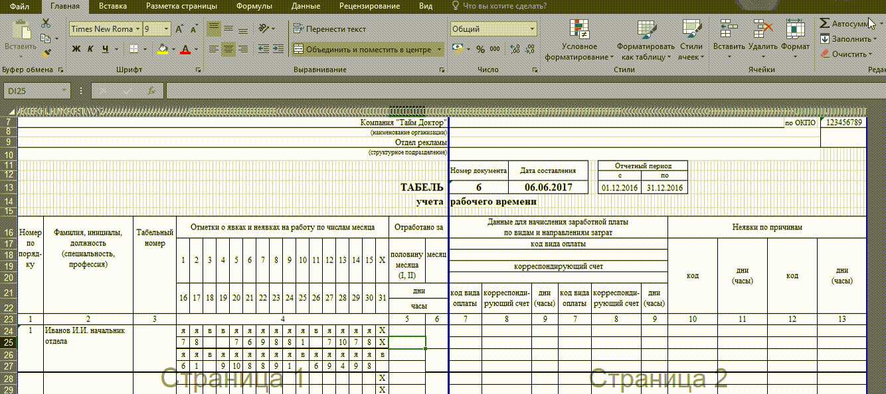This screenshot has width=886, height=394.
Task: Open the Times New Roman font dropdown
Action: click(x=137, y=29)
